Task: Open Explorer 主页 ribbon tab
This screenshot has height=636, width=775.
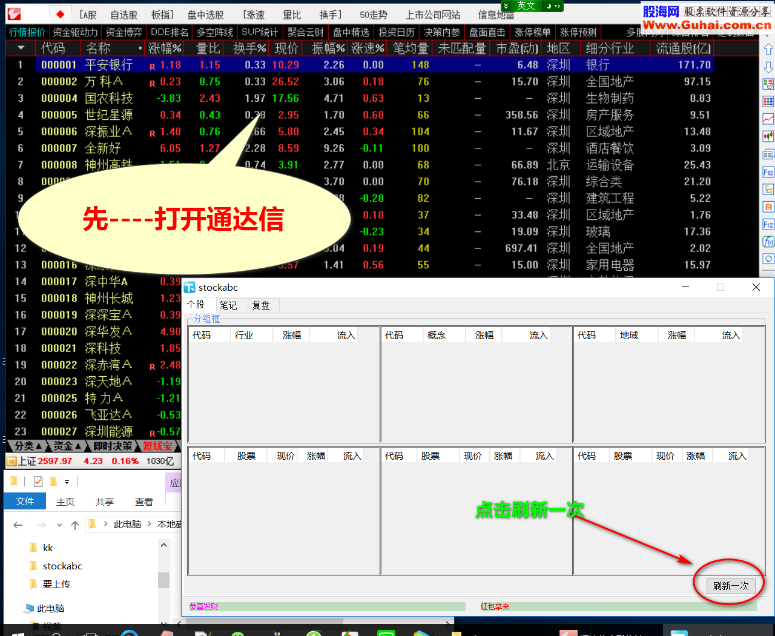Action: 65,502
